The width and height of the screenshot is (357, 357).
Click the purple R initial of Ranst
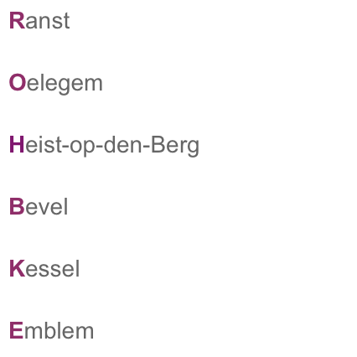17,20
